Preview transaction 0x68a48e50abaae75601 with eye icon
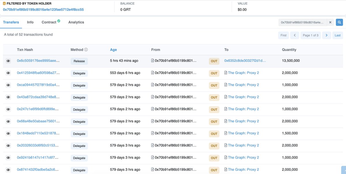 [8, 121]
